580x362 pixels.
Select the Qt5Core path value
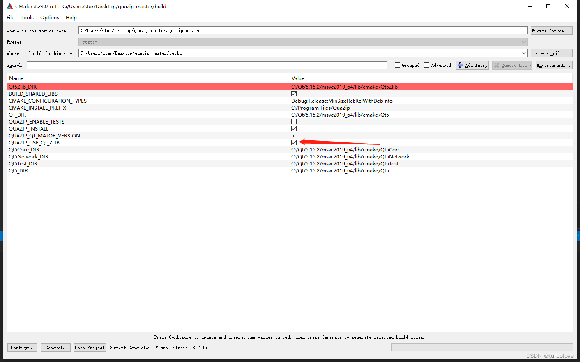(346, 150)
